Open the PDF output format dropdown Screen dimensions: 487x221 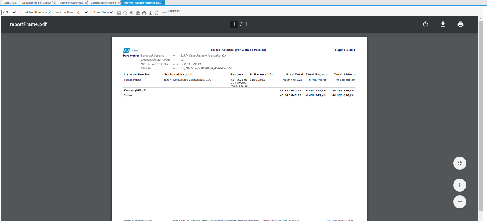click(9, 12)
